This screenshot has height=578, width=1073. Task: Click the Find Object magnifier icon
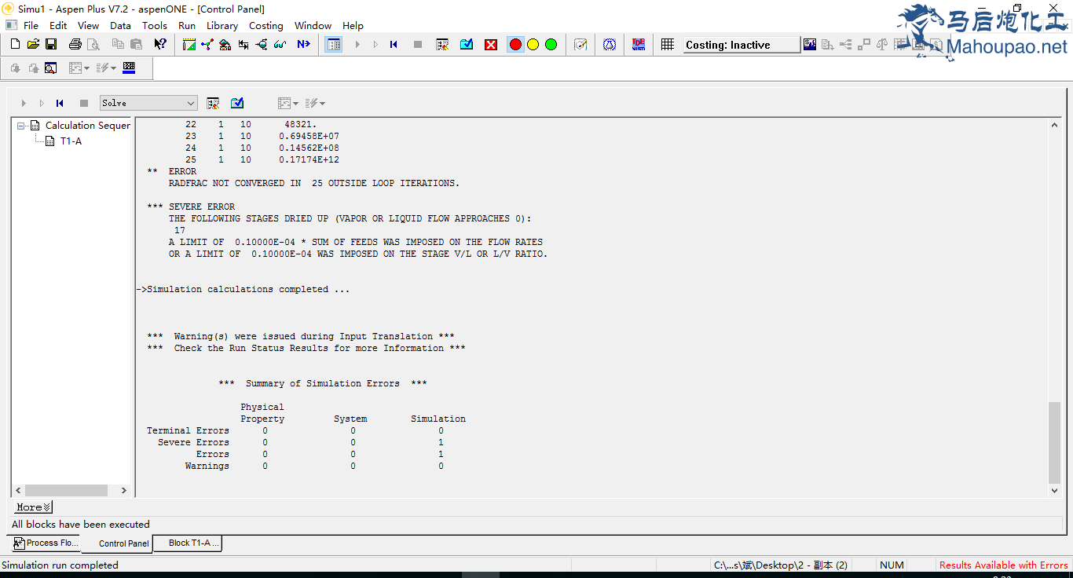(x=51, y=68)
